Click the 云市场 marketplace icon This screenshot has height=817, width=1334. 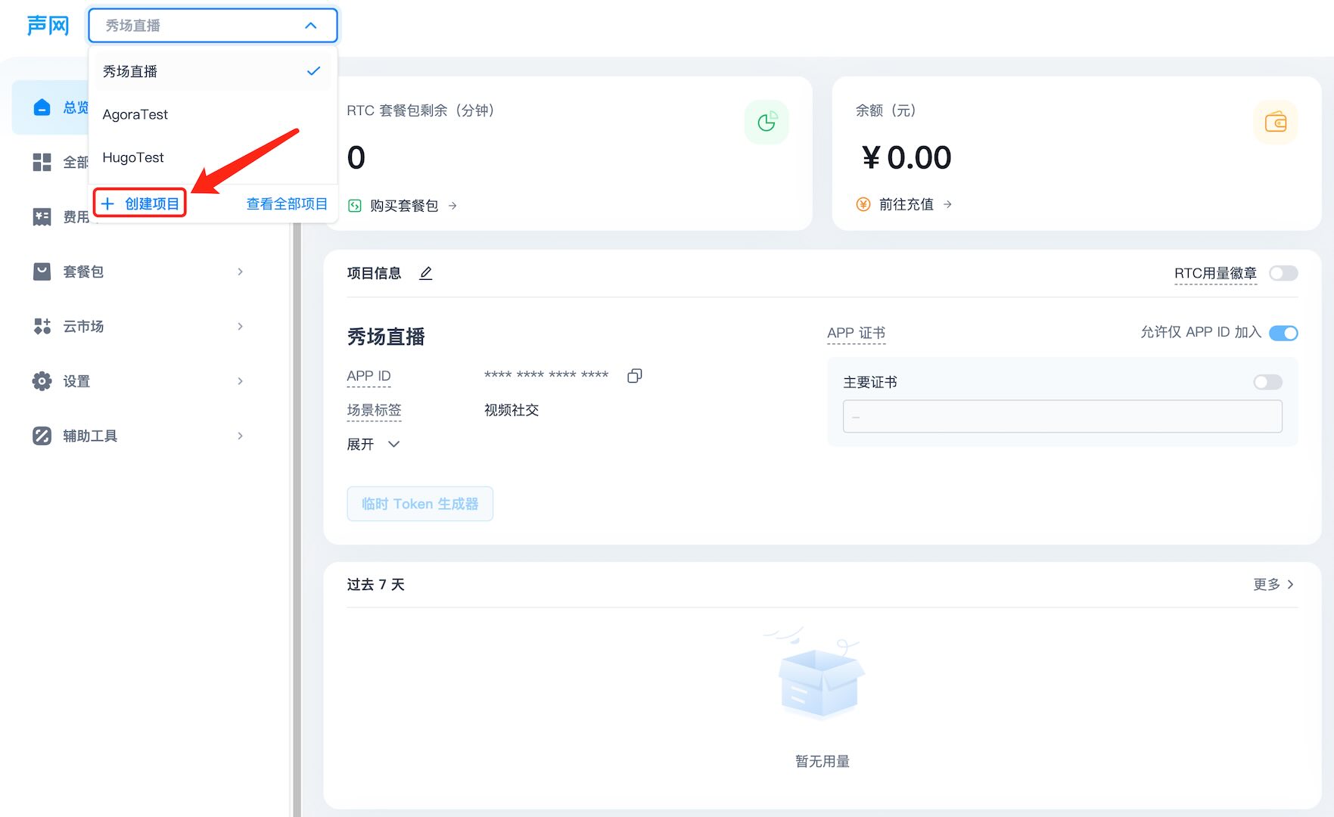[x=42, y=326]
